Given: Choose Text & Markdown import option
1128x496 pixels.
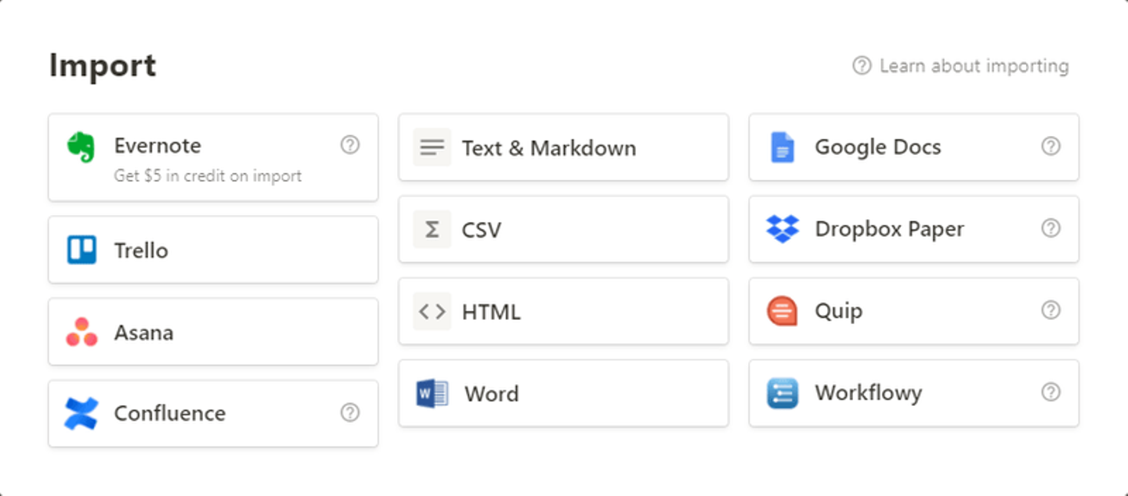Looking at the screenshot, I should [548, 148].
